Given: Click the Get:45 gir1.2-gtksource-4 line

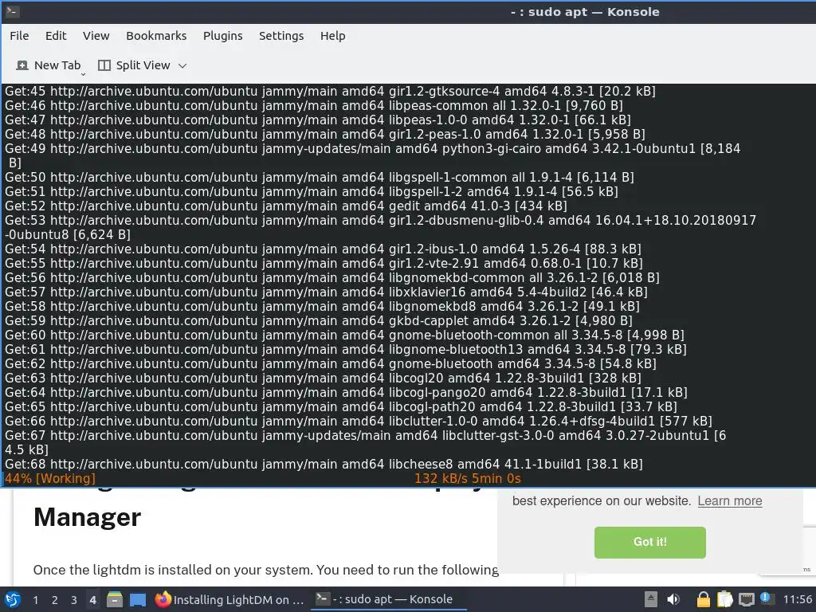Looking at the screenshot, I should (x=330, y=91).
